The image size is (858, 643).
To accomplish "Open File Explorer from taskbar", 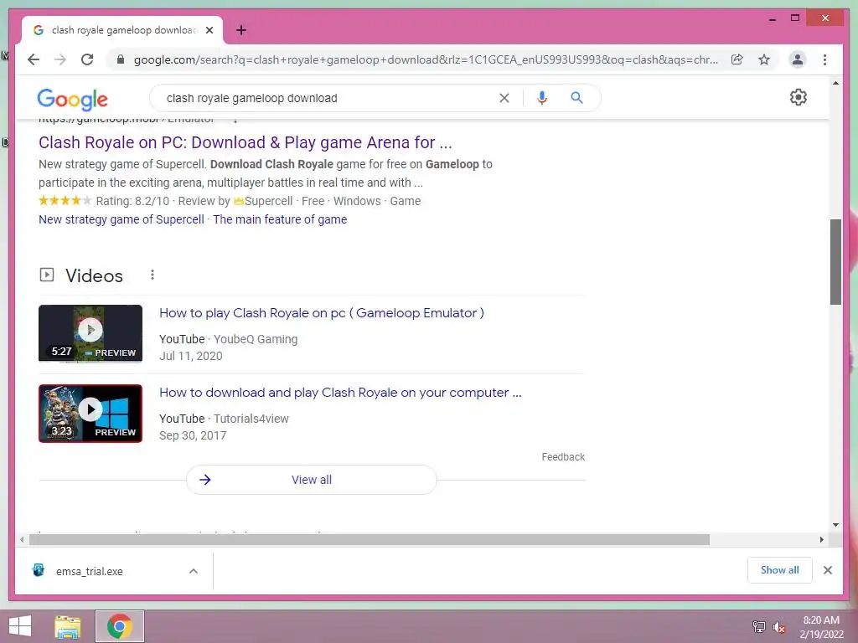I will click(68, 626).
